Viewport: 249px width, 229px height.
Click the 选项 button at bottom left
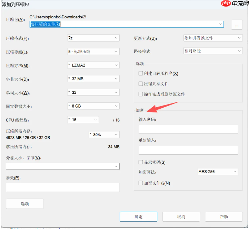(25, 204)
